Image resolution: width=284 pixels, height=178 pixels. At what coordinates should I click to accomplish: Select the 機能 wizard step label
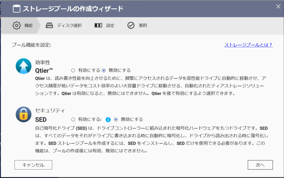tap(28, 26)
